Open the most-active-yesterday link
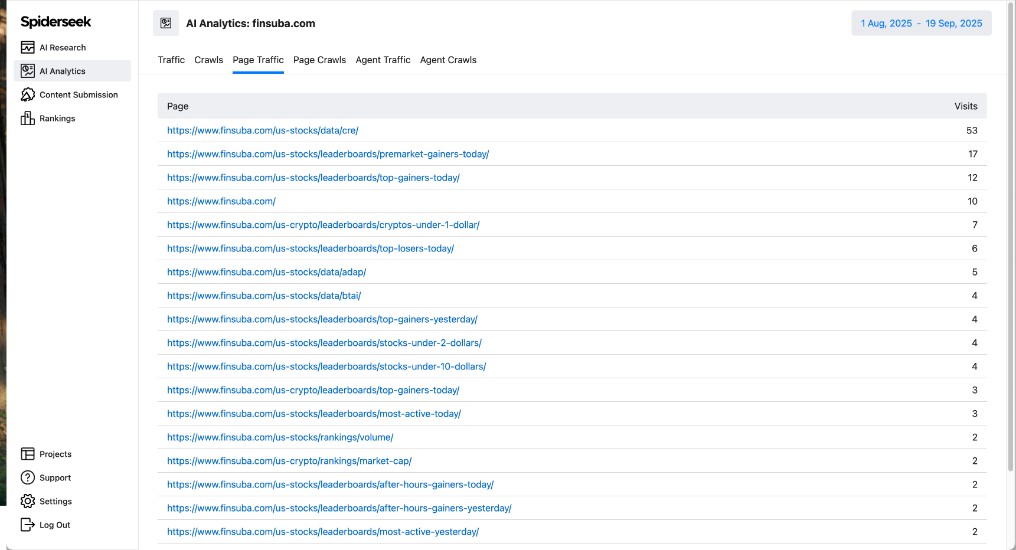 [323, 532]
